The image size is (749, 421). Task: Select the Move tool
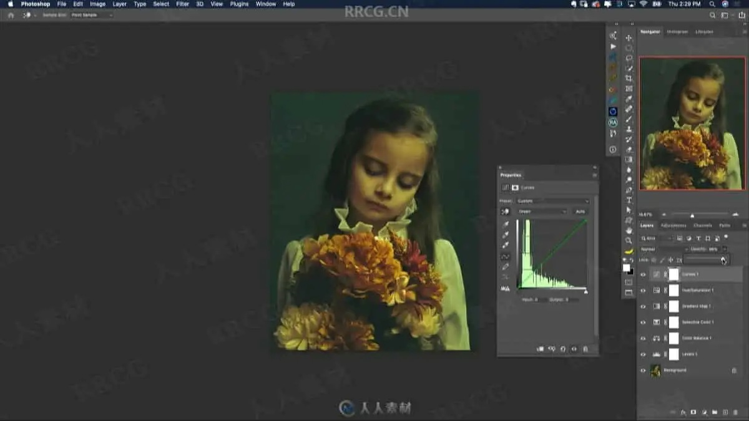click(629, 37)
